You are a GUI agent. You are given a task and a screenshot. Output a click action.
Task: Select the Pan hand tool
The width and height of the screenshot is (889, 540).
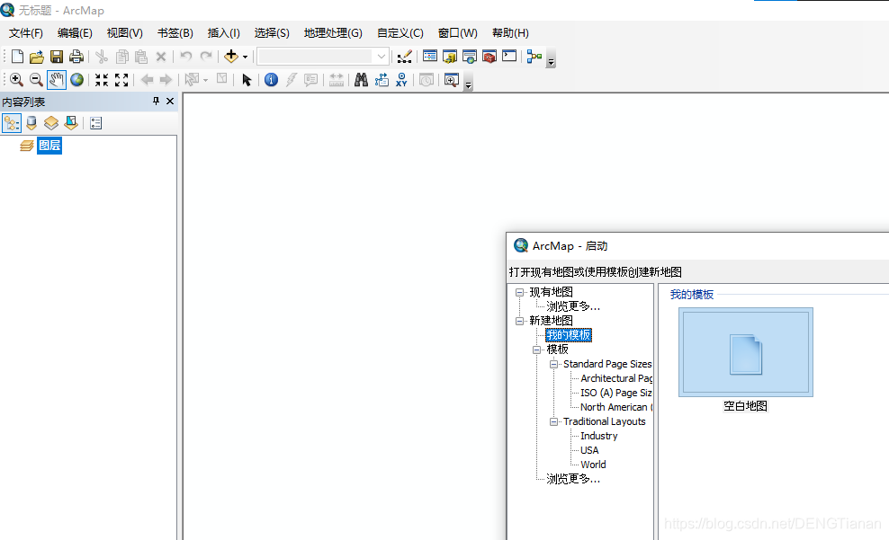click(56, 80)
